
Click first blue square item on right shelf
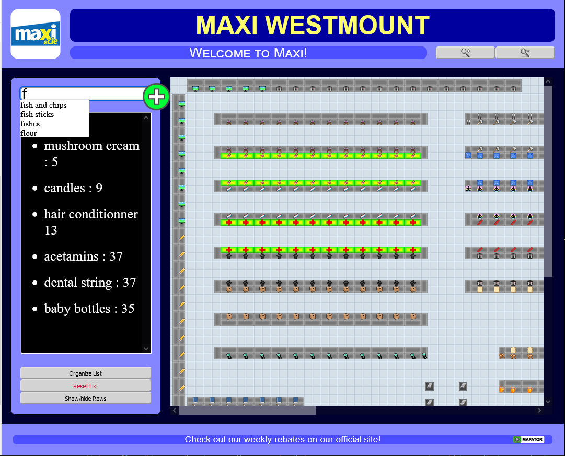[x=468, y=156]
